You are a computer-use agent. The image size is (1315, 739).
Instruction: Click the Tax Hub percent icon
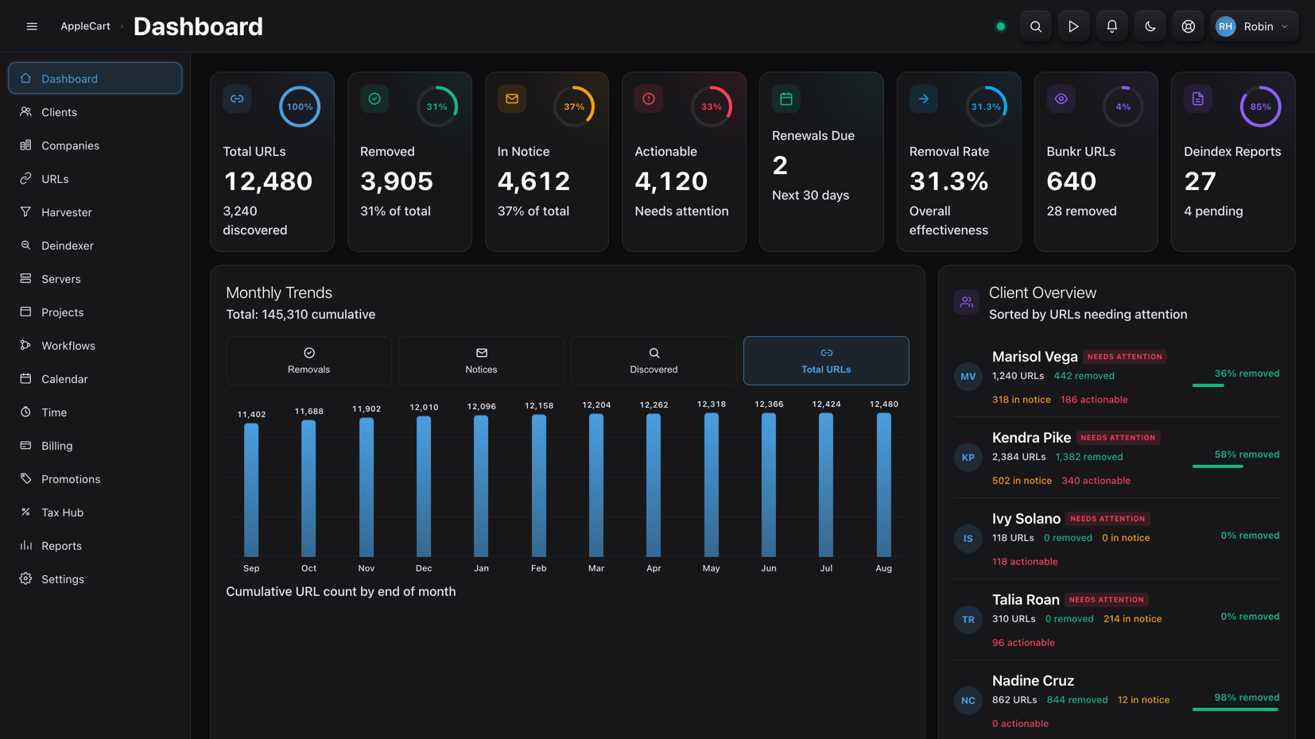pos(25,513)
